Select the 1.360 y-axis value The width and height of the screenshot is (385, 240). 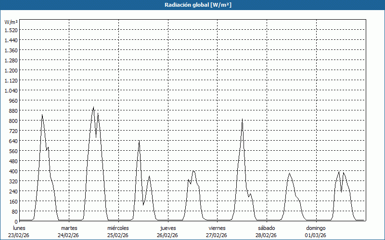[x=11, y=50]
